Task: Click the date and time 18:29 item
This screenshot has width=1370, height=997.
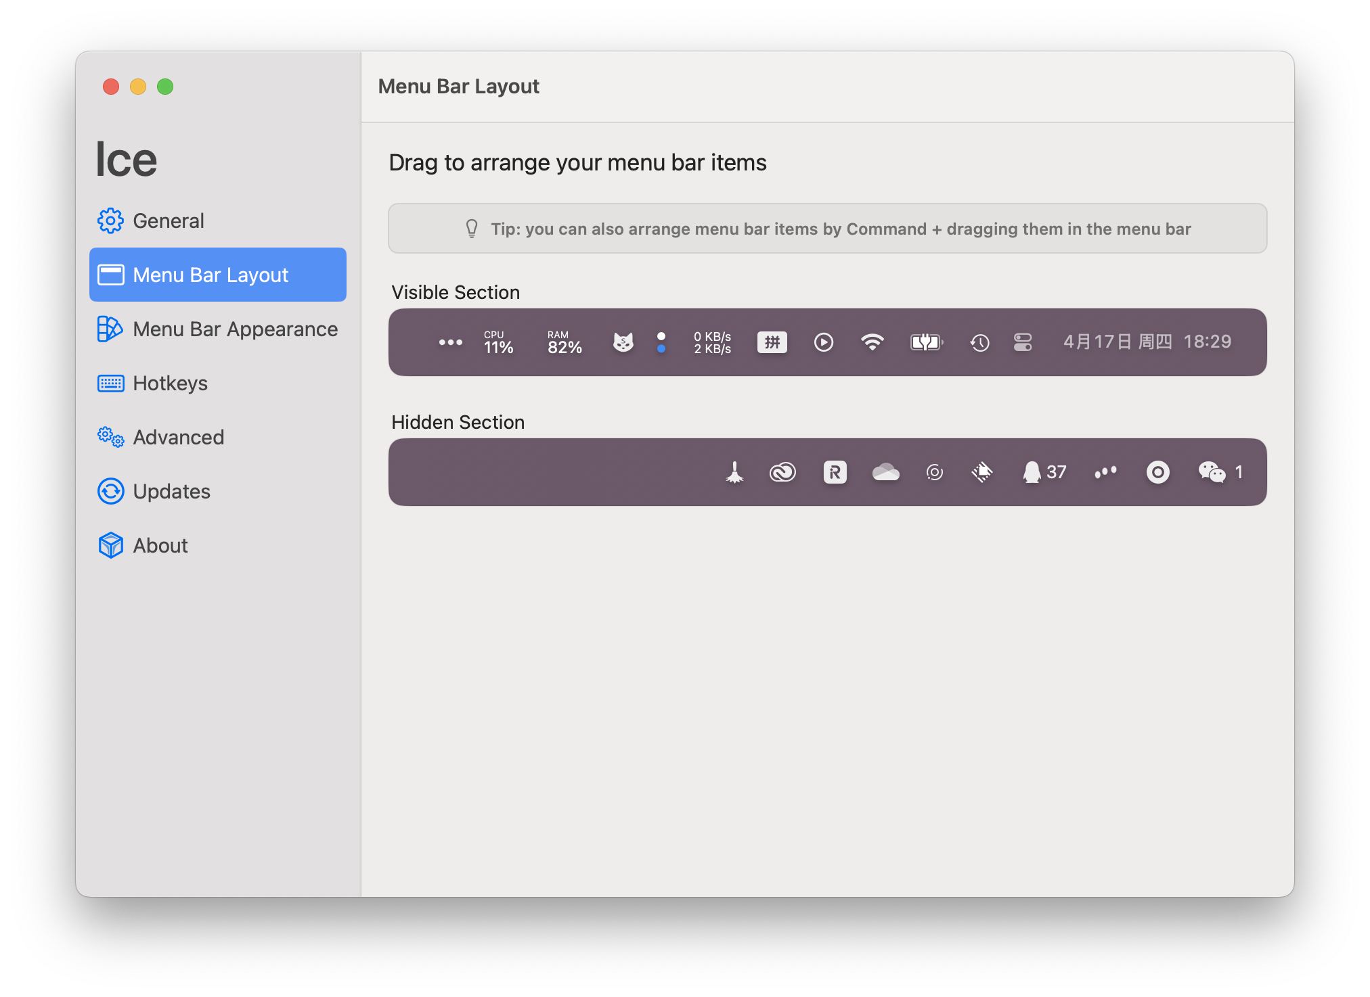Action: [1147, 342]
